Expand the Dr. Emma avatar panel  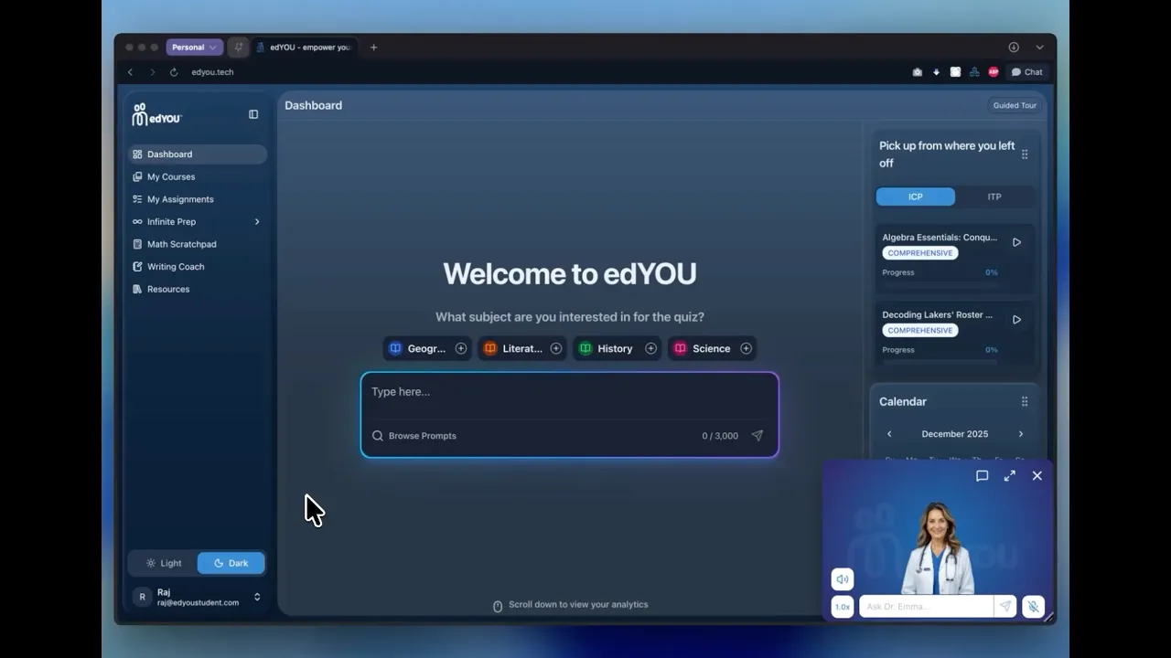[x=1010, y=476]
